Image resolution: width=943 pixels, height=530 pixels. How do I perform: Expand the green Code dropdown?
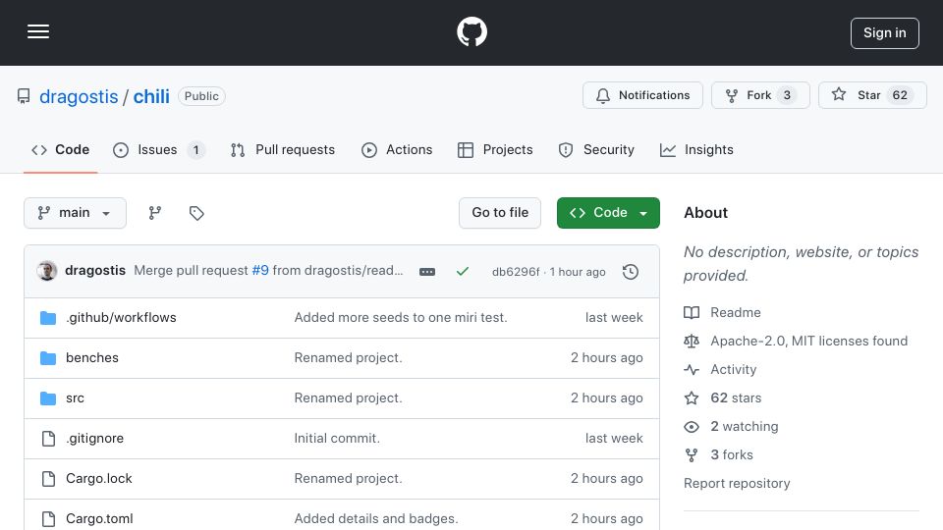point(608,213)
